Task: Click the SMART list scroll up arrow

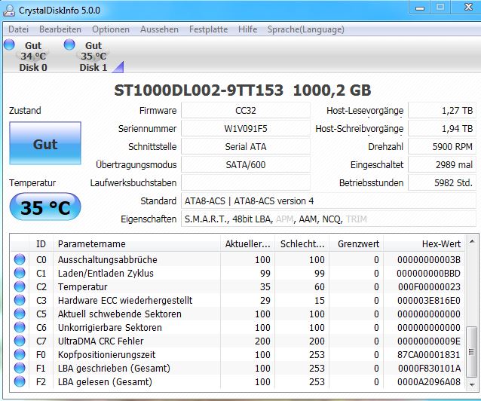Action: pos(472,242)
